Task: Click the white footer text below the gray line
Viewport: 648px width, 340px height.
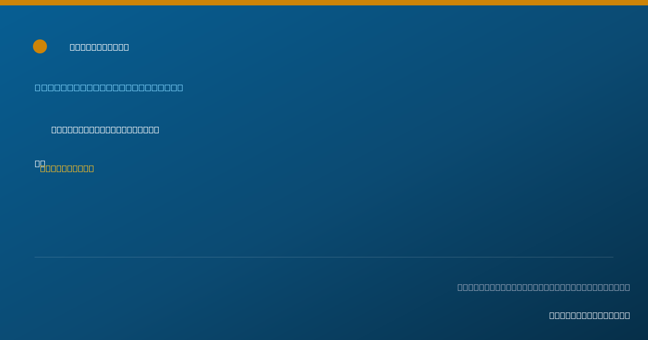Action: pos(590,315)
